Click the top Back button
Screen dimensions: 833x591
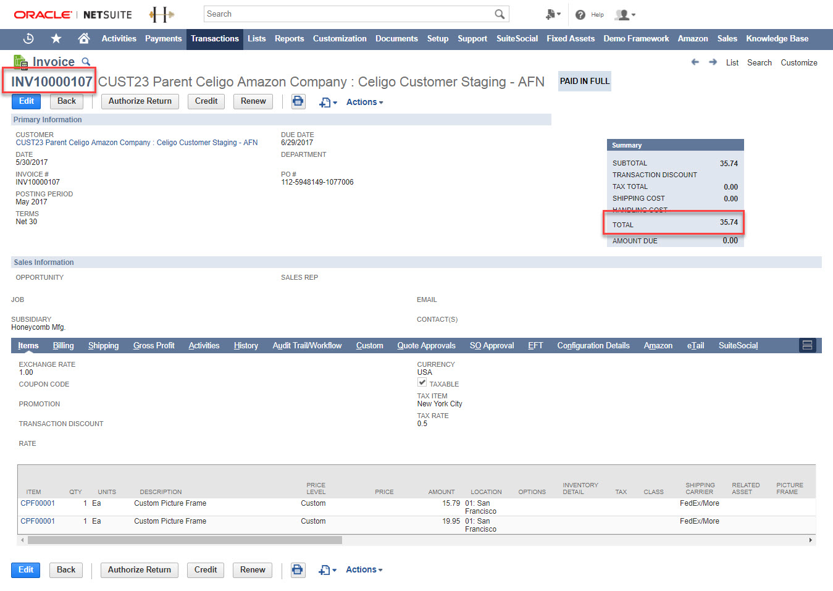pos(67,101)
